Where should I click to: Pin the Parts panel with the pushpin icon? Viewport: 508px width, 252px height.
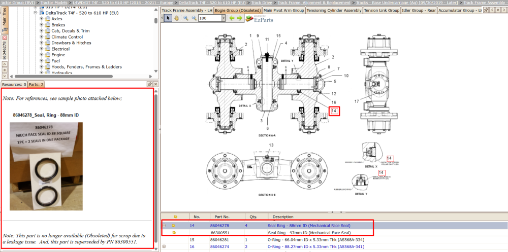coord(150,84)
